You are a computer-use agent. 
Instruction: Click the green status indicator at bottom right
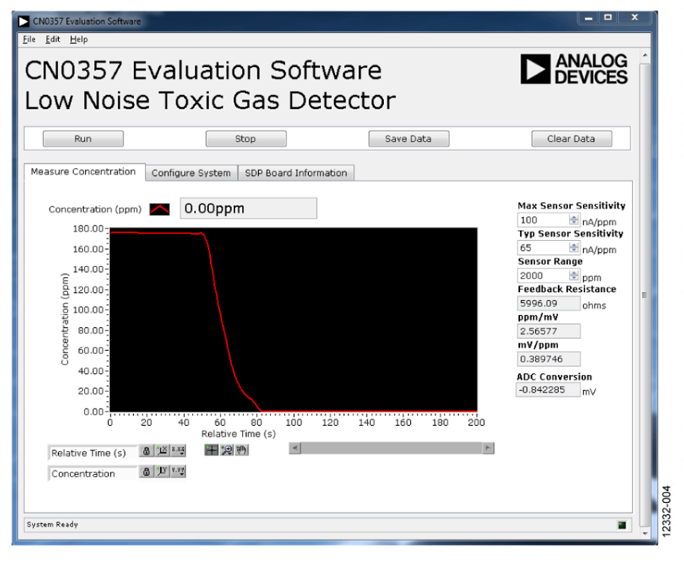(621, 525)
